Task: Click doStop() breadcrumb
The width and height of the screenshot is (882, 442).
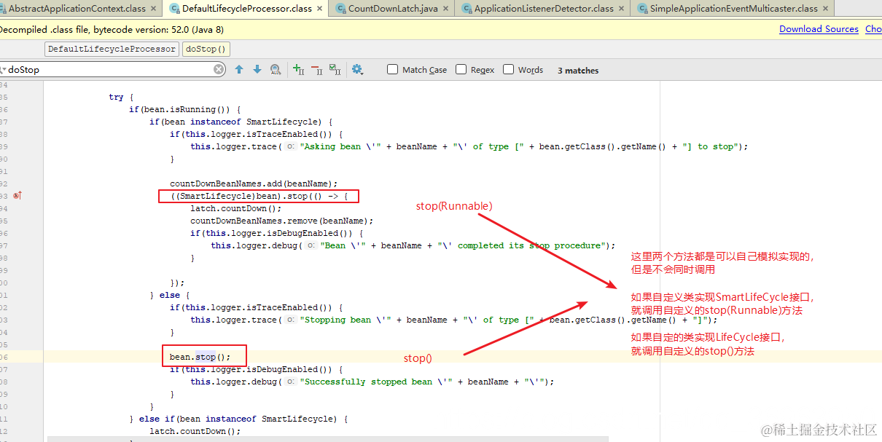Action: tap(206, 49)
